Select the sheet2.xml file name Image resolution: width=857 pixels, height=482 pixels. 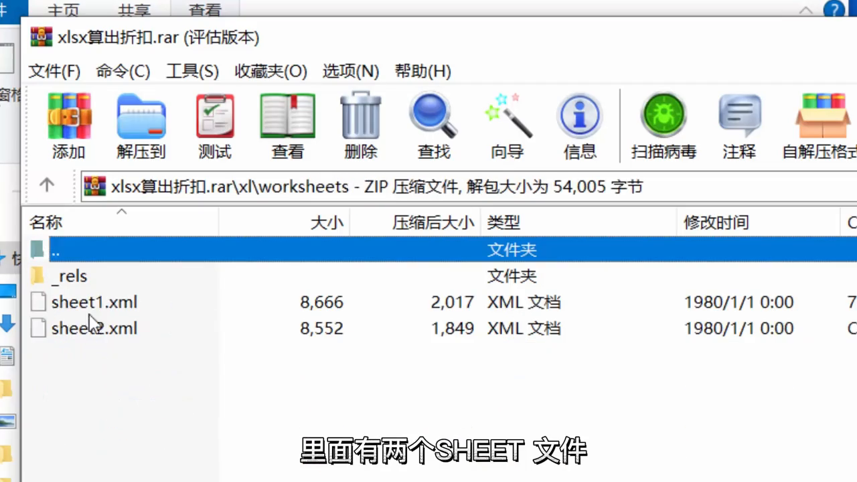point(94,328)
